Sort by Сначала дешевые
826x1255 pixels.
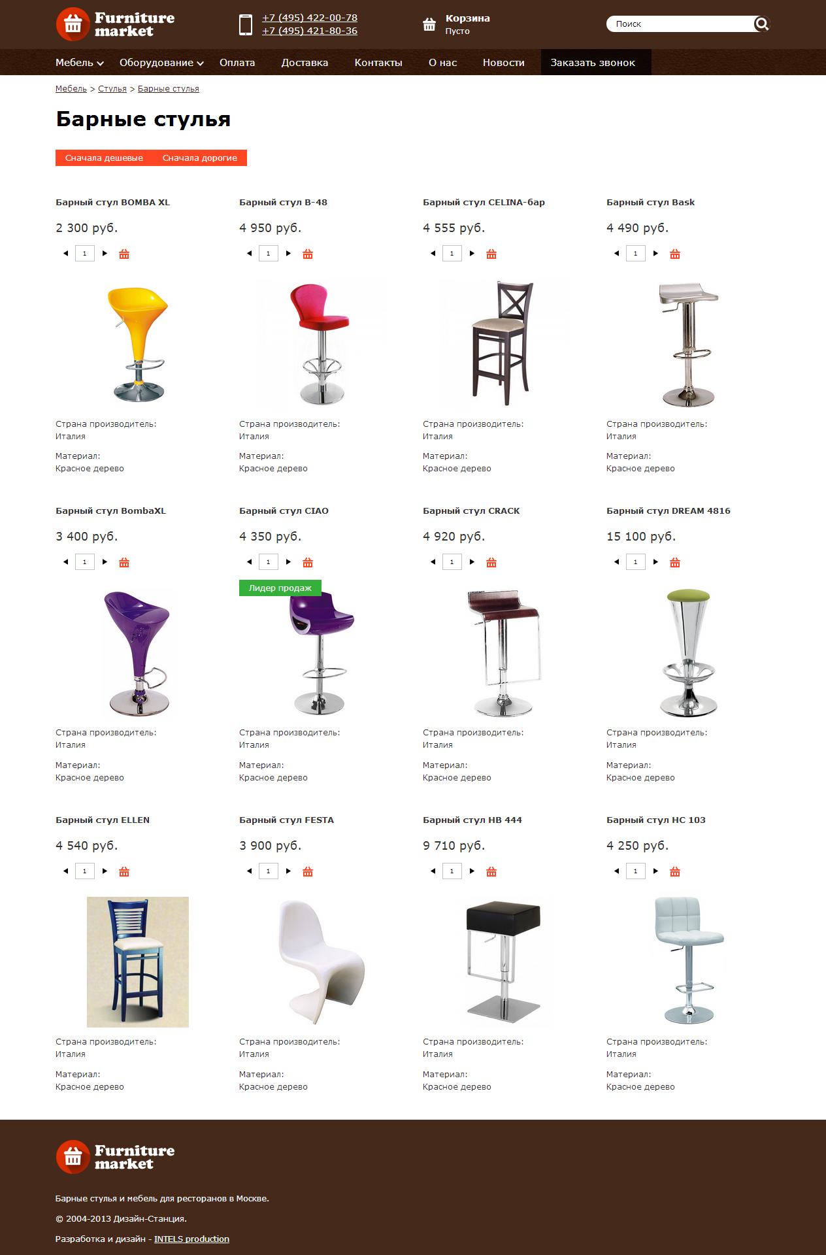click(x=104, y=158)
